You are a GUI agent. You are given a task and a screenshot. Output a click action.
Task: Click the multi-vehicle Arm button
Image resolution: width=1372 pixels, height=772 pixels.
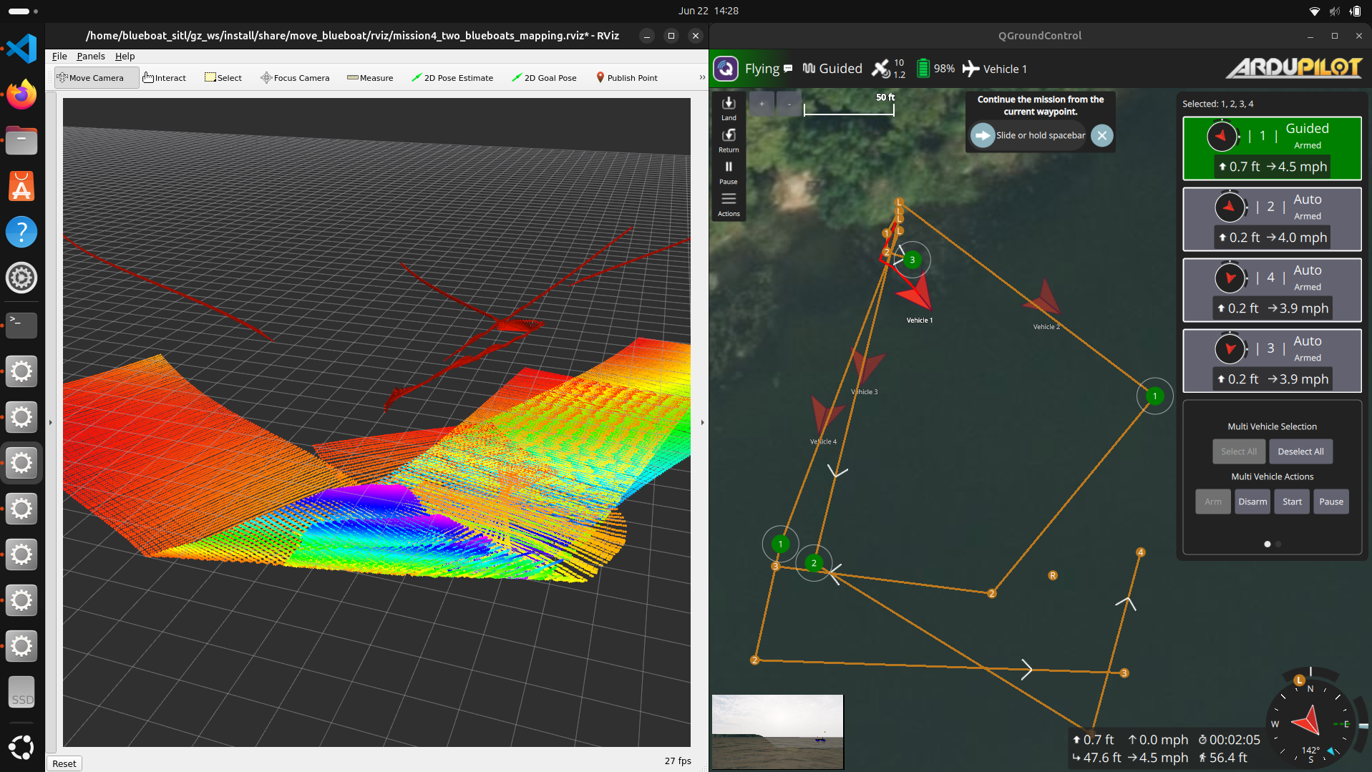point(1212,502)
